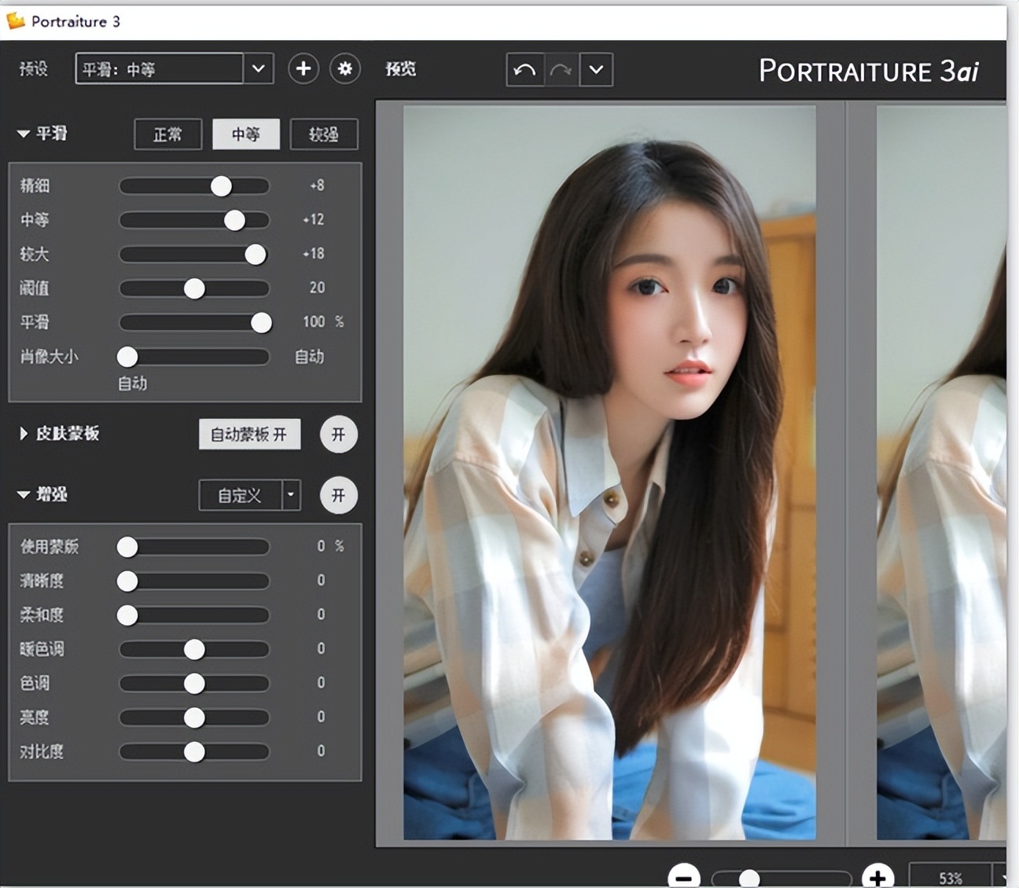Image resolution: width=1019 pixels, height=888 pixels.
Task: Select the 正常 smoothing level
Action: (167, 134)
